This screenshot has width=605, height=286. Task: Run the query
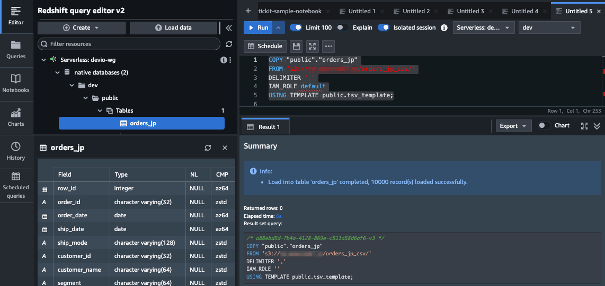point(259,27)
